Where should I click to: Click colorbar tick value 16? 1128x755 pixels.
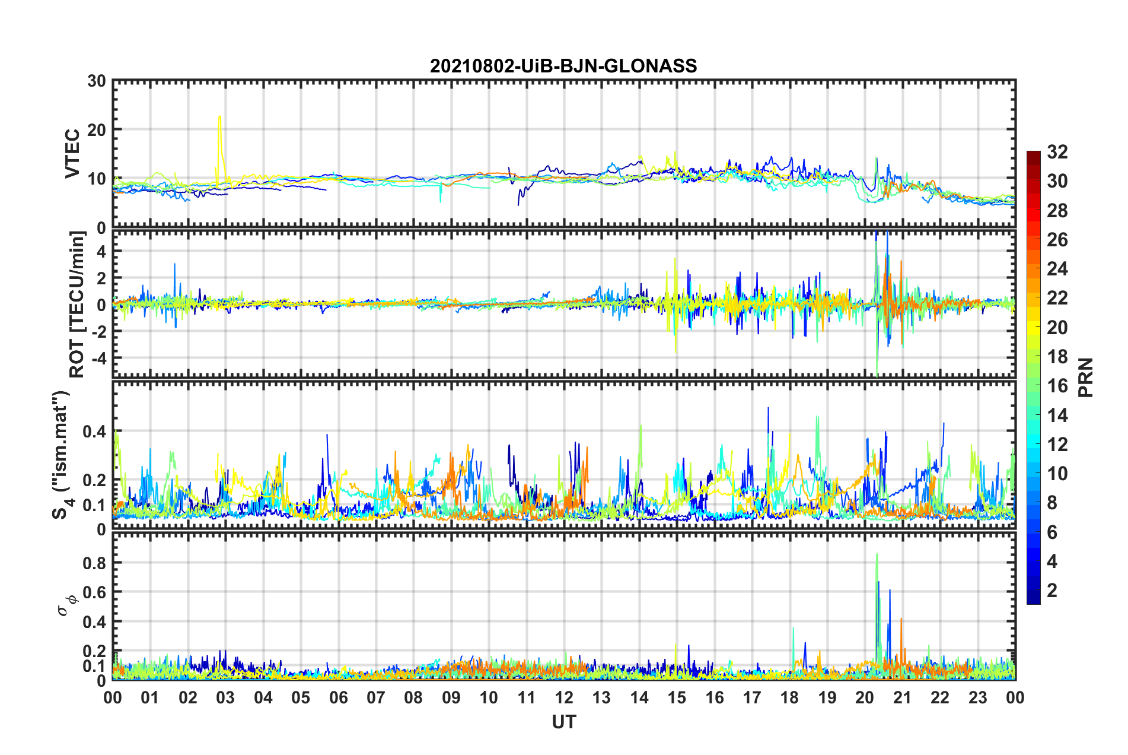(x=1057, y=386)
